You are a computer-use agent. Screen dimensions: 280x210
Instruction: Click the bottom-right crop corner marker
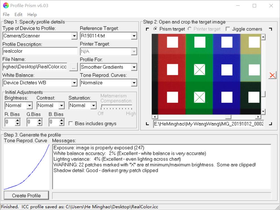tap(270, 124)
